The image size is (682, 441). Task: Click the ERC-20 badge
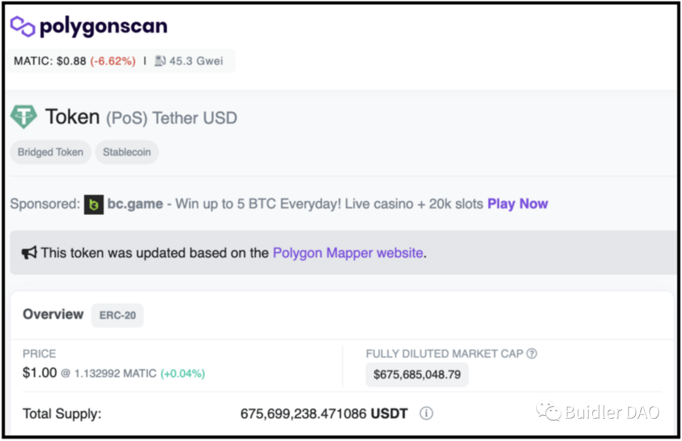point(117,315)
